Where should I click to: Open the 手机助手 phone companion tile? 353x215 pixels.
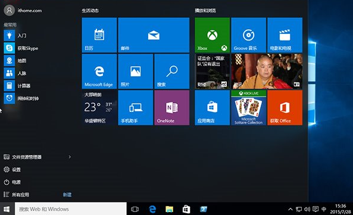(136, 108)
